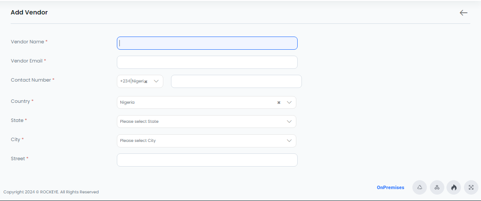481x201 pixels.
Task: Expand the State dropdown chevron arrow
Action: pyautogui.click(x=289, y=122)
